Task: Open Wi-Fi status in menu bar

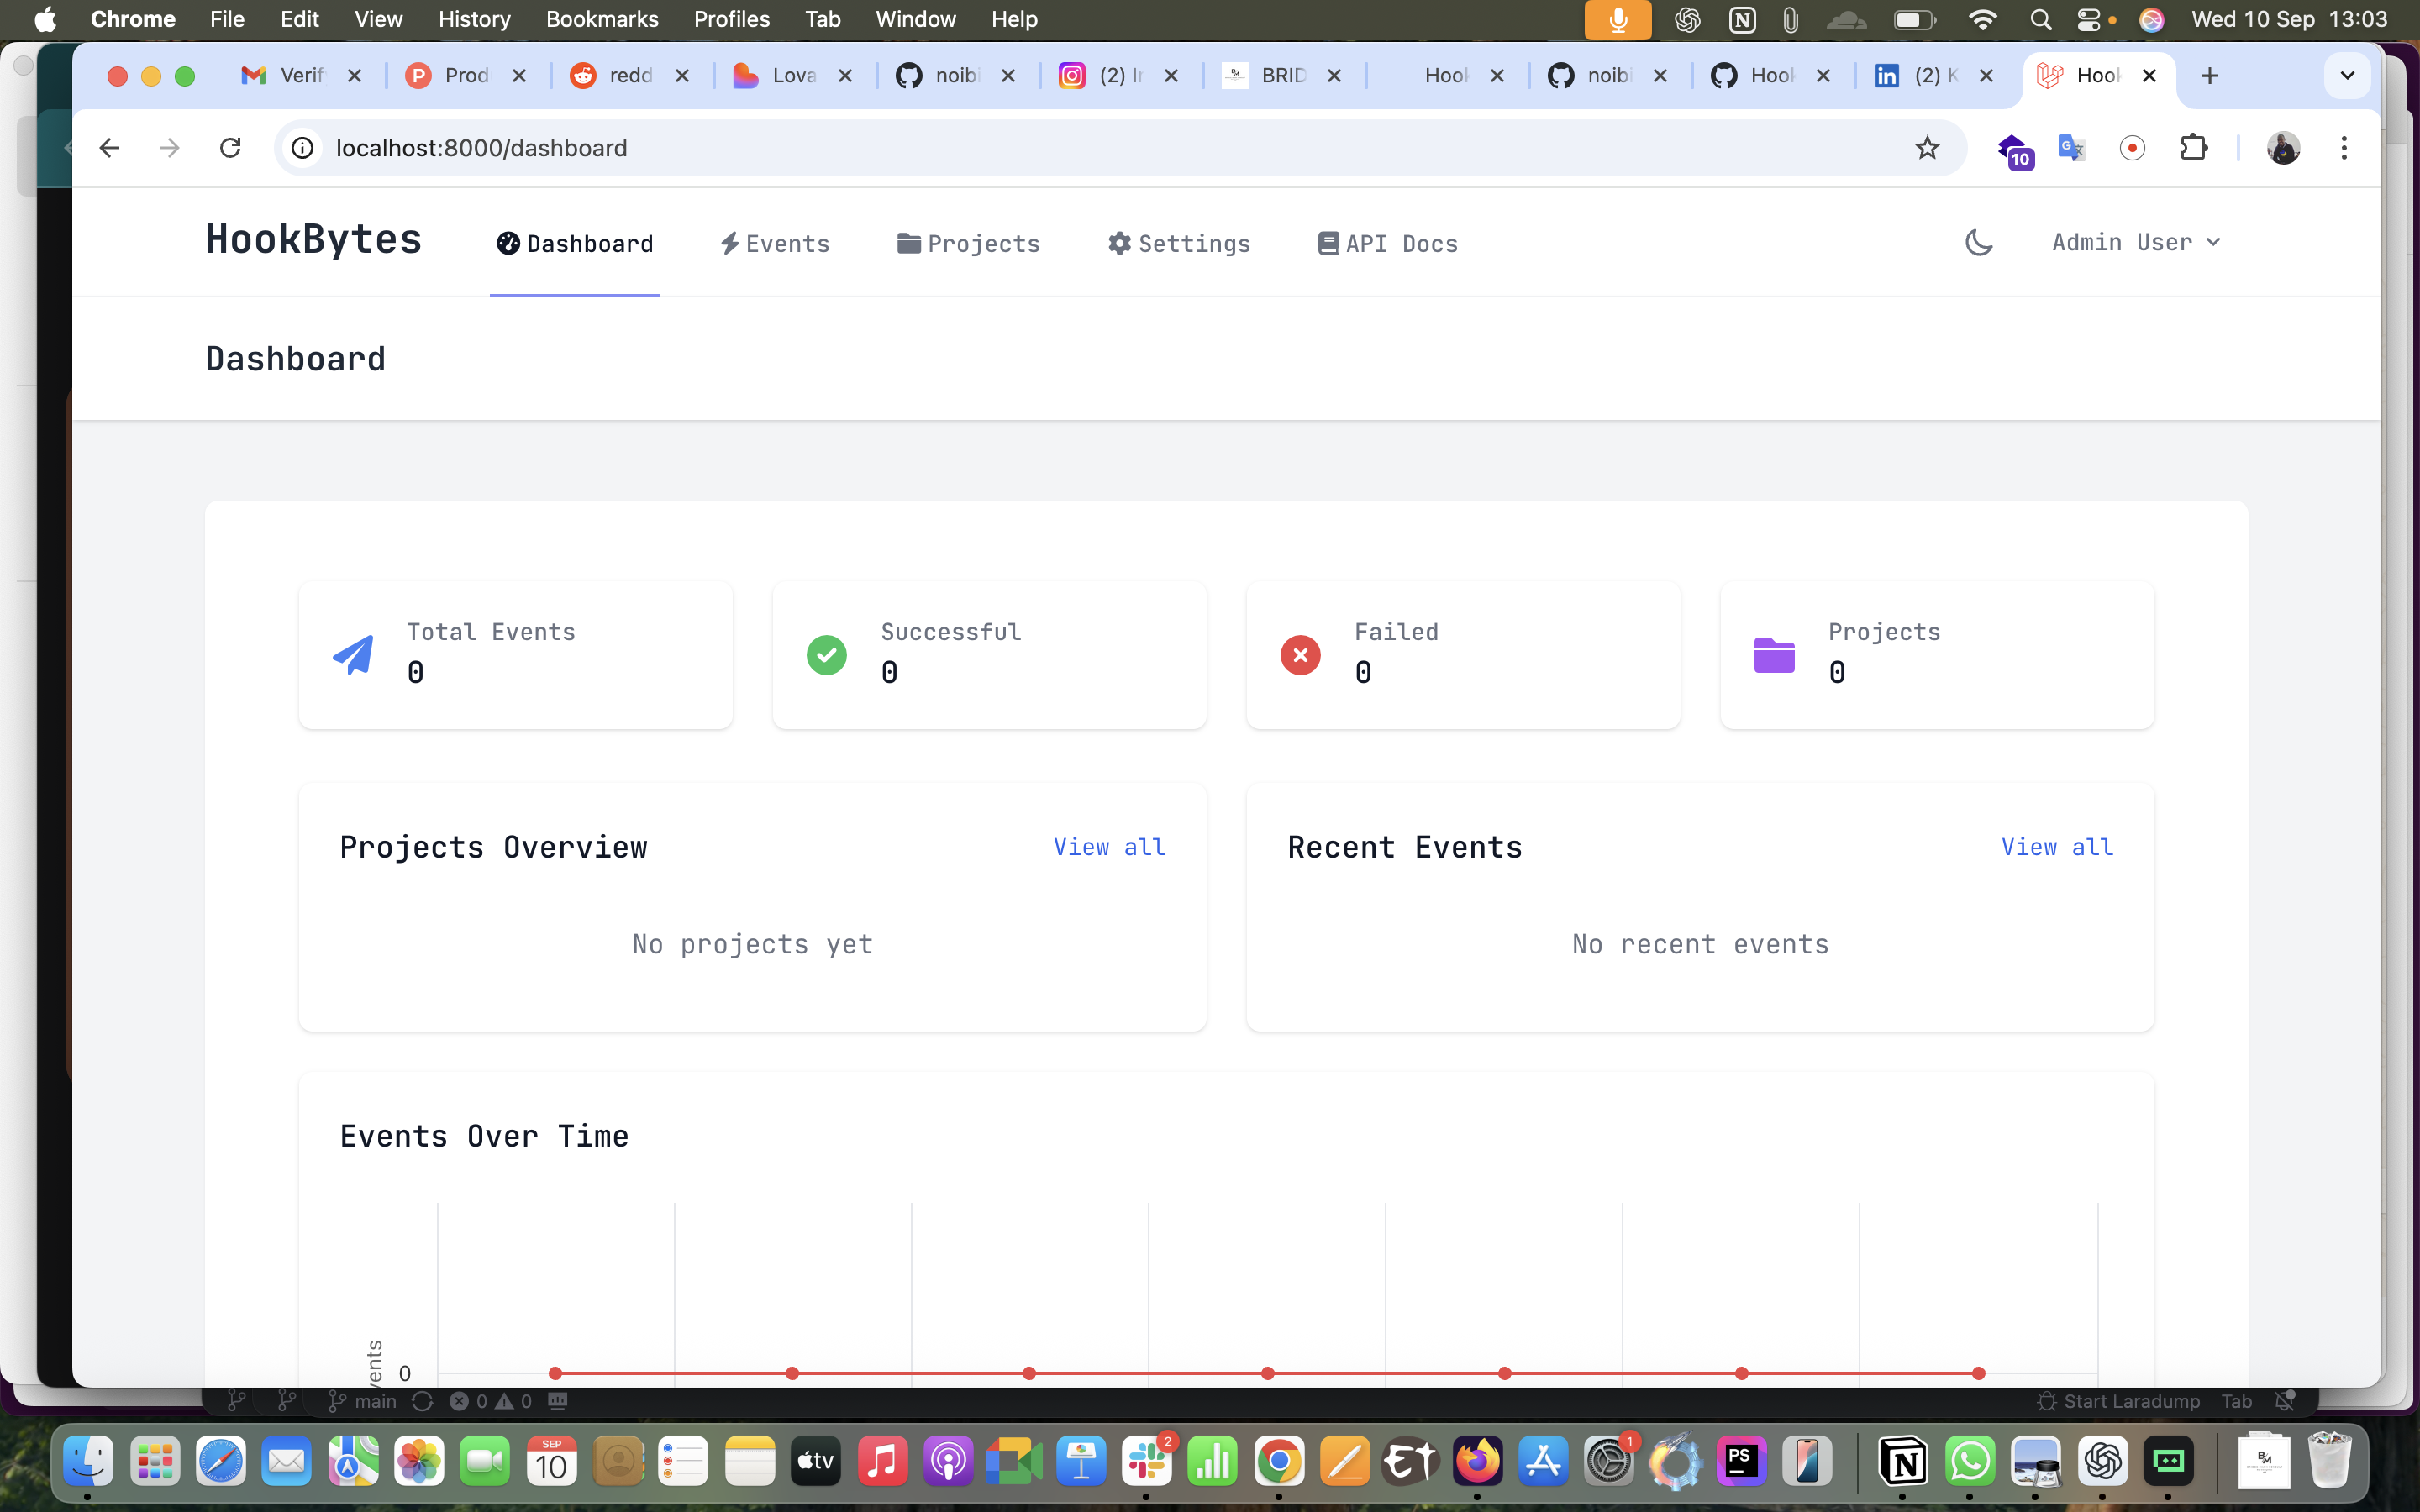Action: click(1982, 19)
